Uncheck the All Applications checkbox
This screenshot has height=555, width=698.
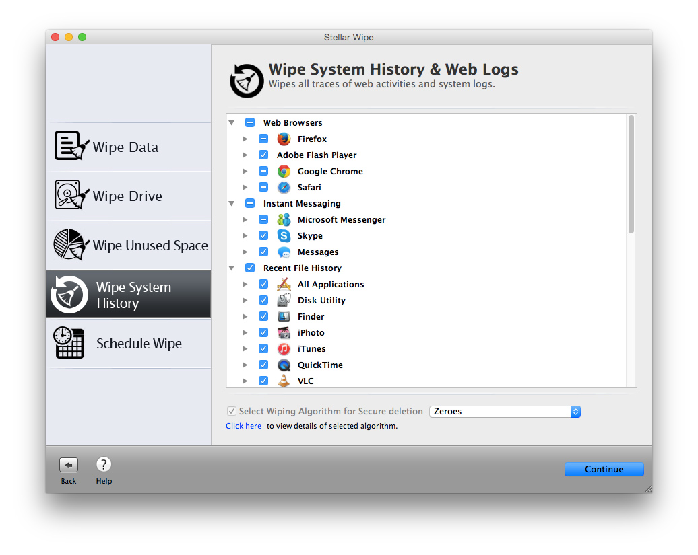coord(263,284)
